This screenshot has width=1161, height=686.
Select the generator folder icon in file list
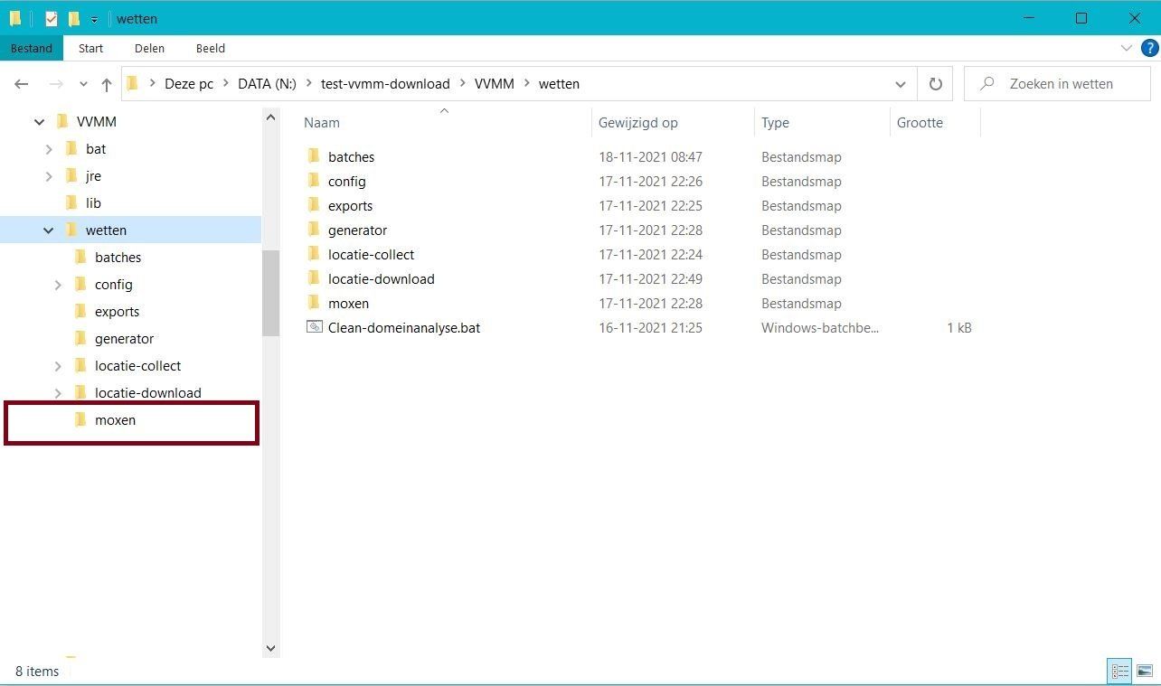314,229
